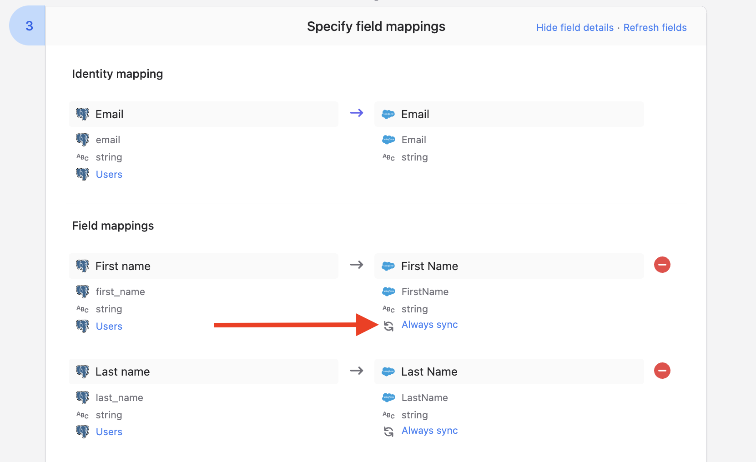Click the Hide field details link
This screenshot has width=756, height=462.
(x=575, y=27)
